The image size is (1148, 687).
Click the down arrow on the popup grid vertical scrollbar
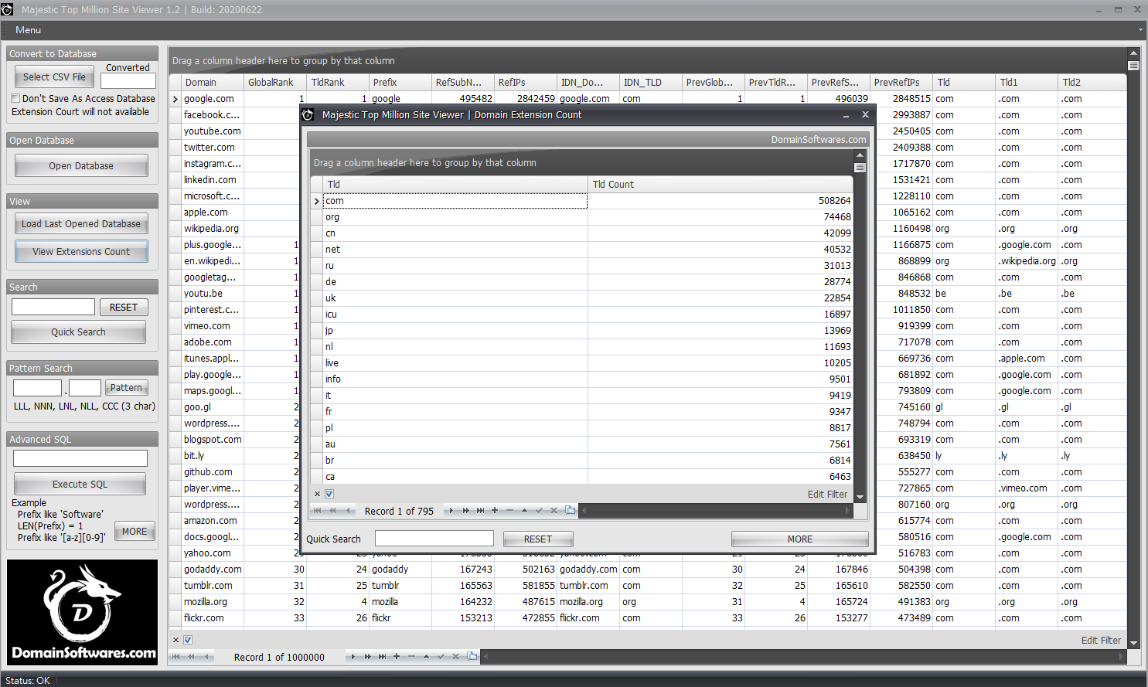coord(860,496)
